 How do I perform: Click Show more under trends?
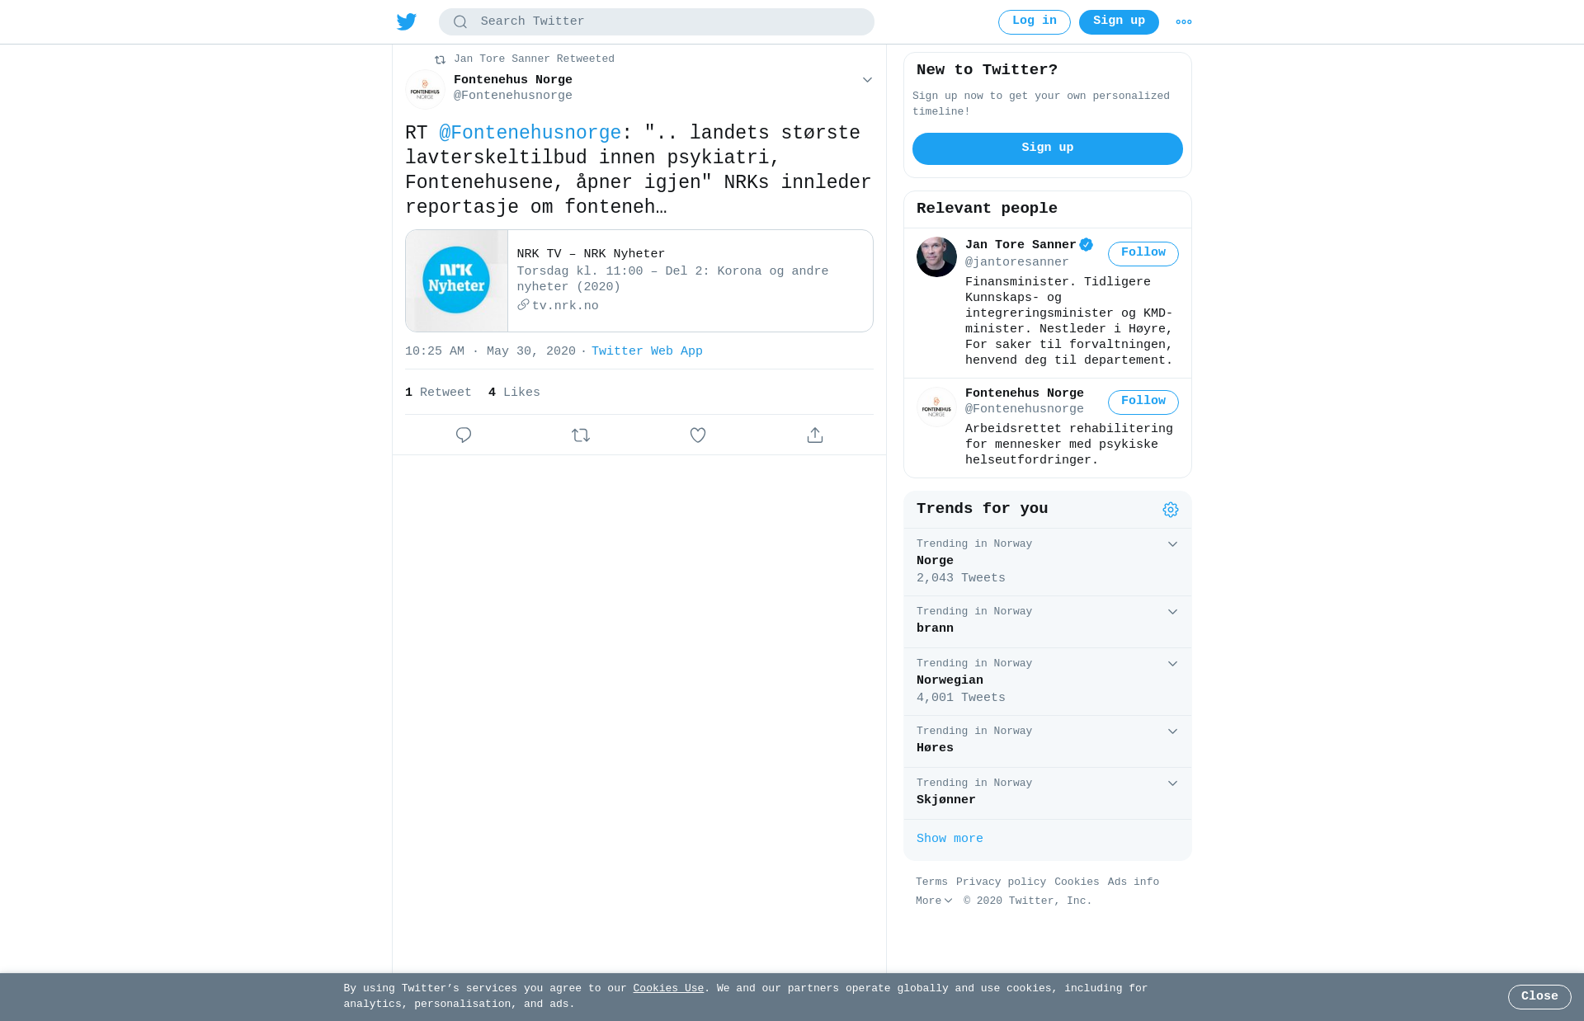(x=950, y=839)
